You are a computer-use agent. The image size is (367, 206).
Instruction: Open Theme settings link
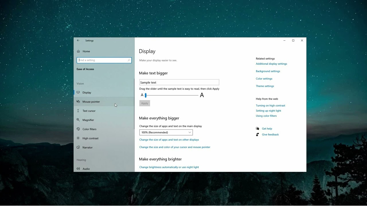point(265,86)
